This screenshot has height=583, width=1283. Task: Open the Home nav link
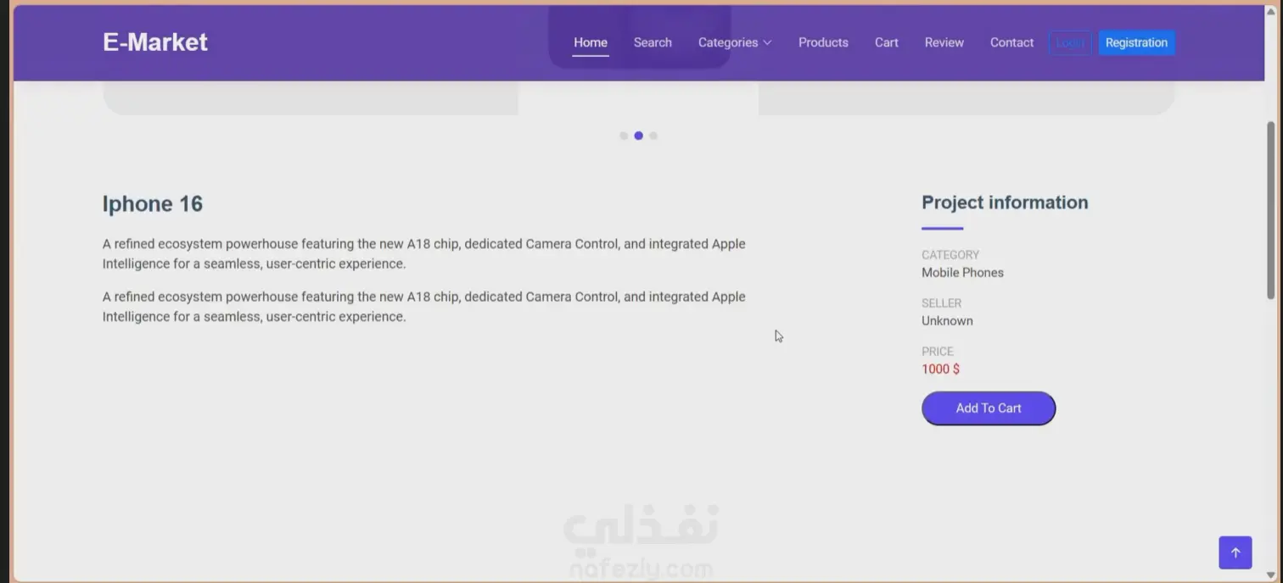point(591,42)
